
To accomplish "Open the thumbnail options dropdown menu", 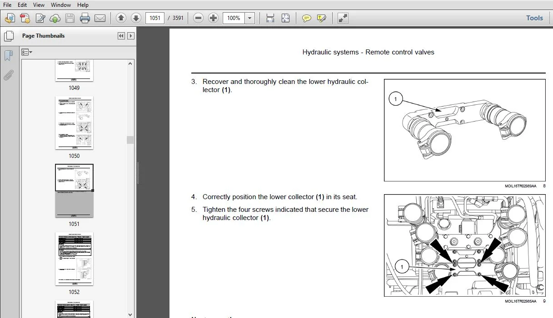I will [x=27, y=52].
